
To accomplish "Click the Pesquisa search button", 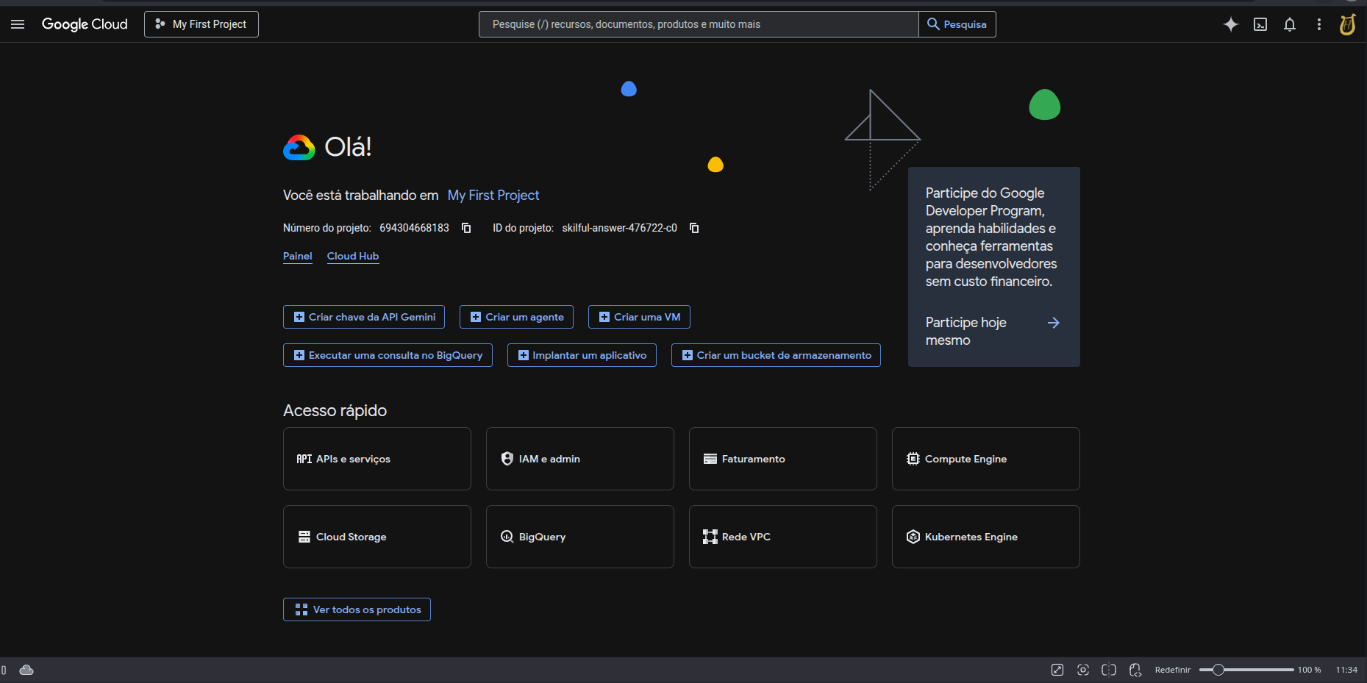I will click(x=957, y=24).
